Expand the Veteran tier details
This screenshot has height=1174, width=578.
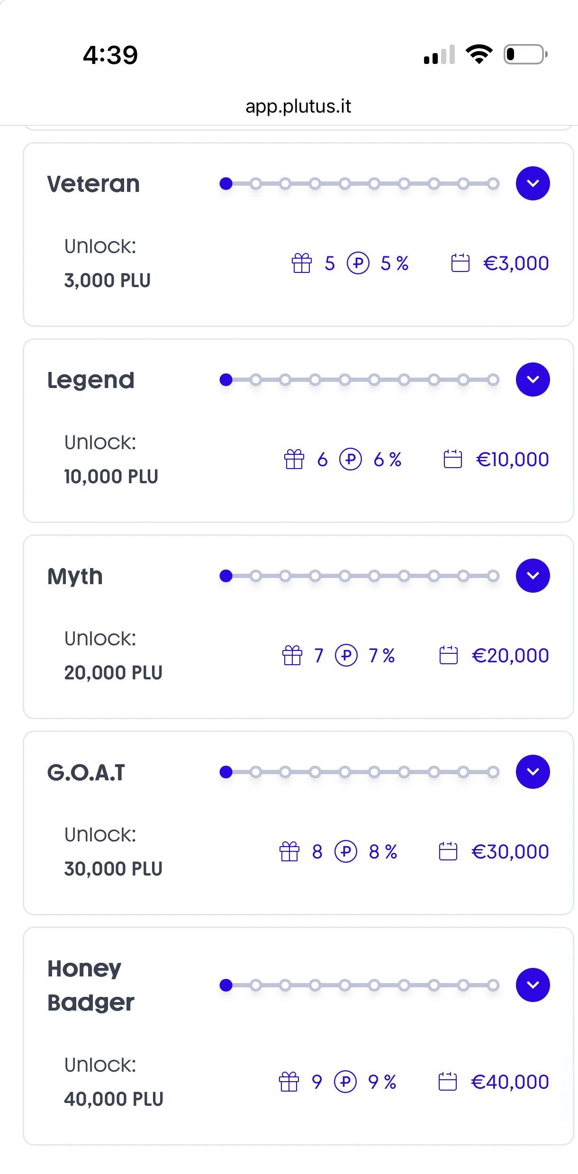point(533,183)
